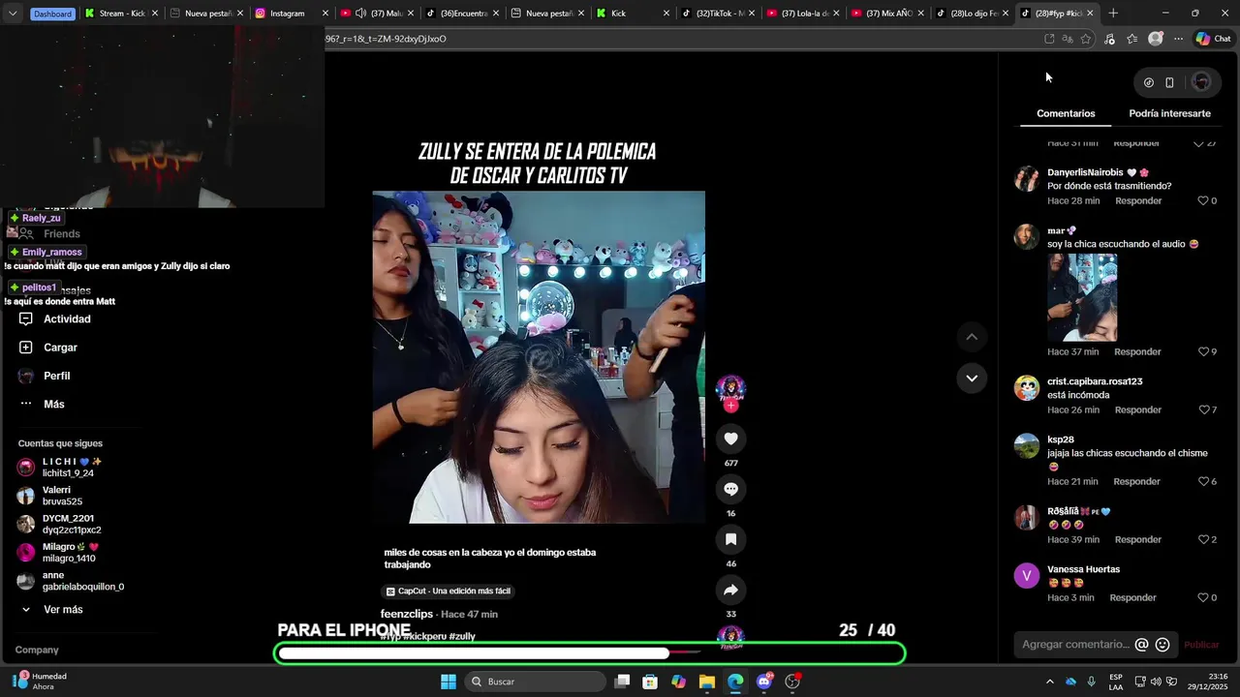
Task: Click the coin icon in TikTok header
Action: tap(1149, 82)
